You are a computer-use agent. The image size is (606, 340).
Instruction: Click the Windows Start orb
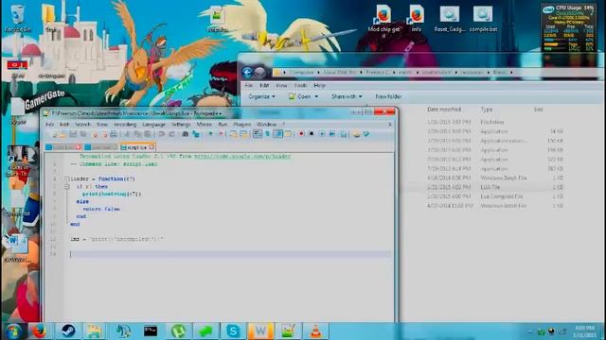13,331
